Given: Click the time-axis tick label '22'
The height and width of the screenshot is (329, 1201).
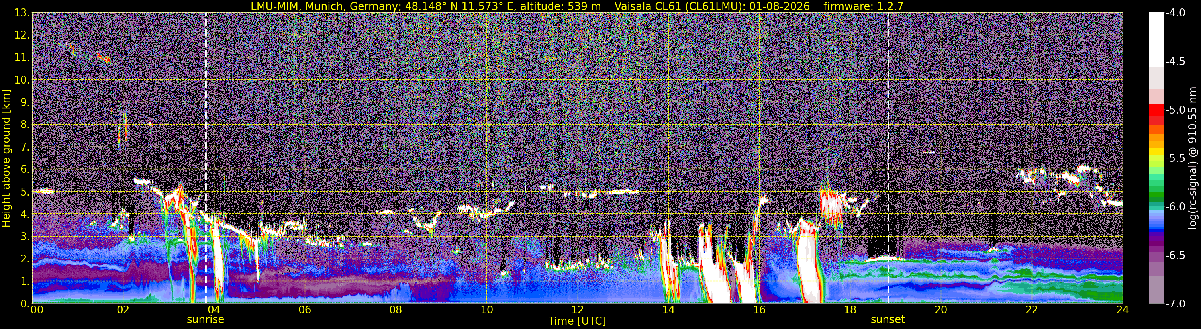Looking at the screenshot, I should [x=1032, y=310].
